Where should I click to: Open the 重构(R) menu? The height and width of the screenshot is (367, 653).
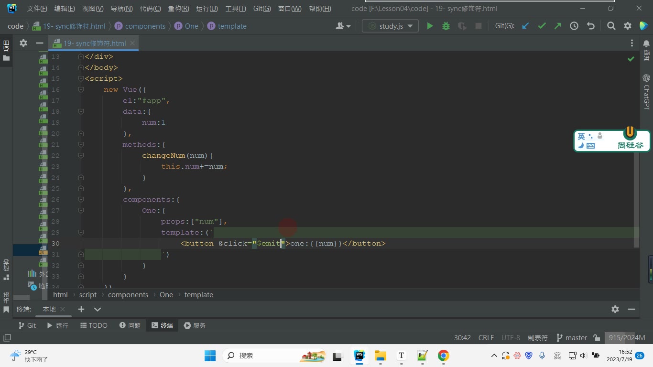[178, 9]
